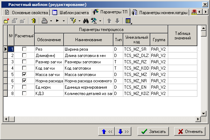Toggle Расчетный checkbox for Размер заг-ки row
The image size is (210, 140).
[x=24, y=62]
